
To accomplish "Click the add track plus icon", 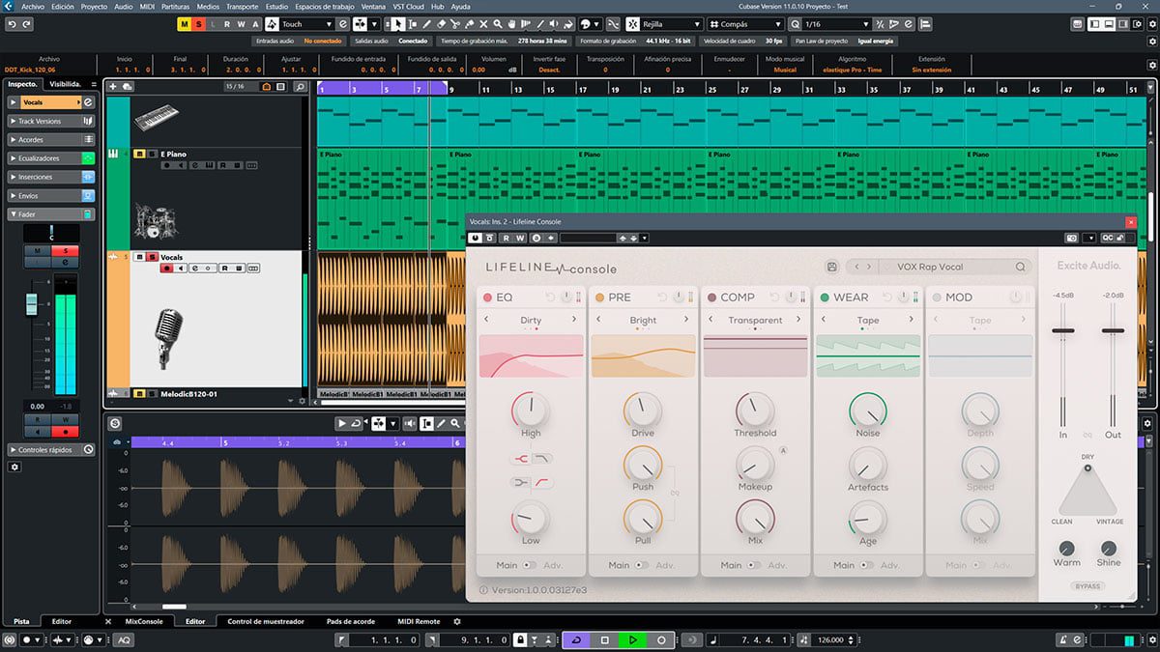I will tap(113, 87).
